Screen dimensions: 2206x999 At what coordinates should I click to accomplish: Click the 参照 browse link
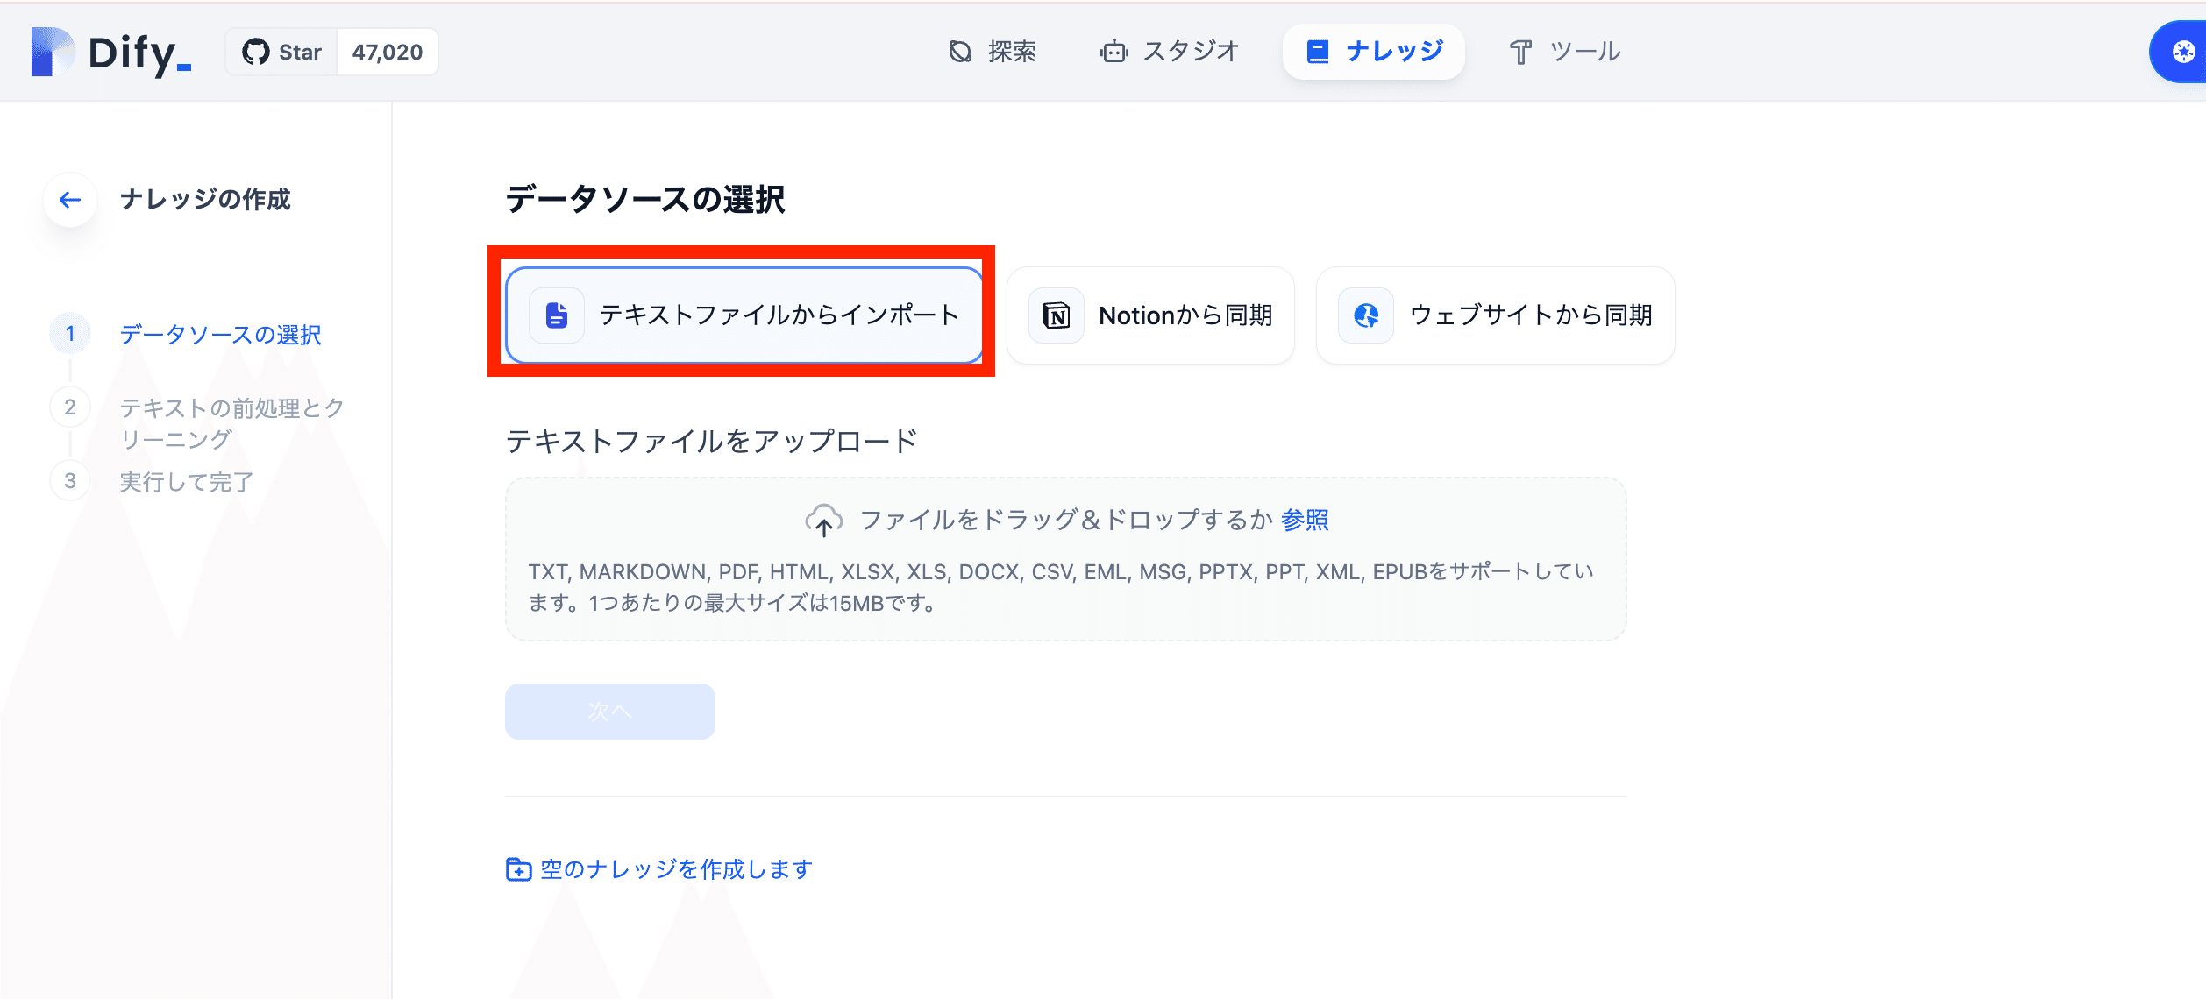point(1304,520)
